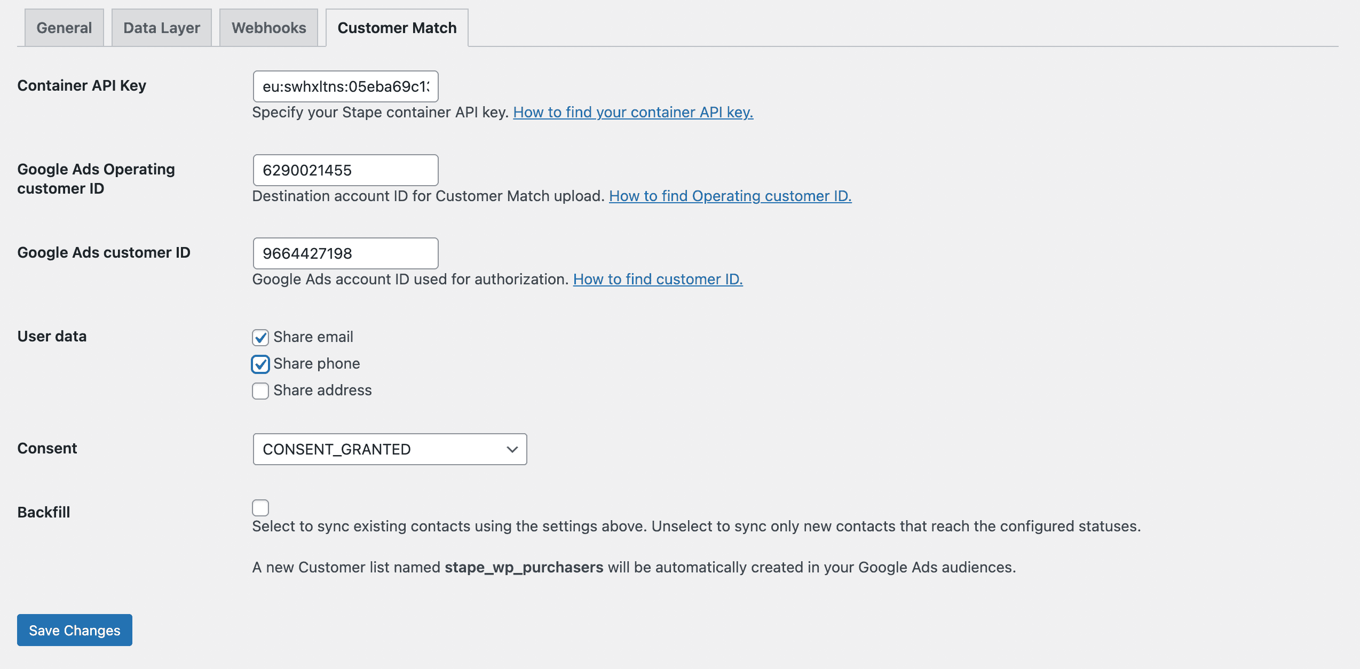Click the Share address label text

point(322,391)
